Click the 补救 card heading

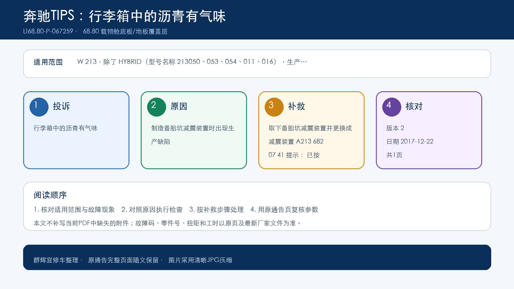[297, 106]
